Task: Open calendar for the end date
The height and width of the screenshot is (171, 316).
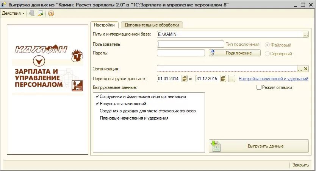Action: pos(223,79)
